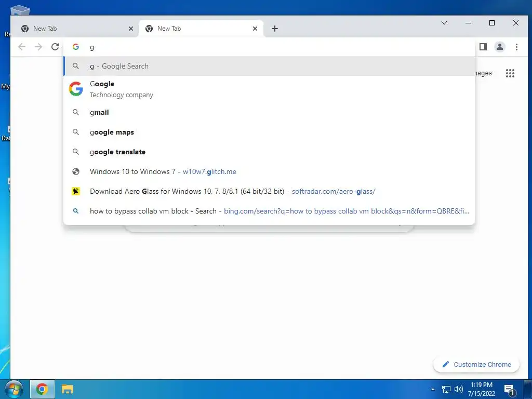Click the Back navigation arrow
Viewport: 532px width, 399px height.
tap(22, 47)
